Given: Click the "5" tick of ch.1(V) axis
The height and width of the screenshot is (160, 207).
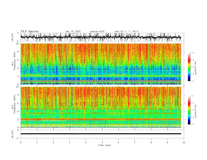Looking at the screenshot, I should 18,33.
